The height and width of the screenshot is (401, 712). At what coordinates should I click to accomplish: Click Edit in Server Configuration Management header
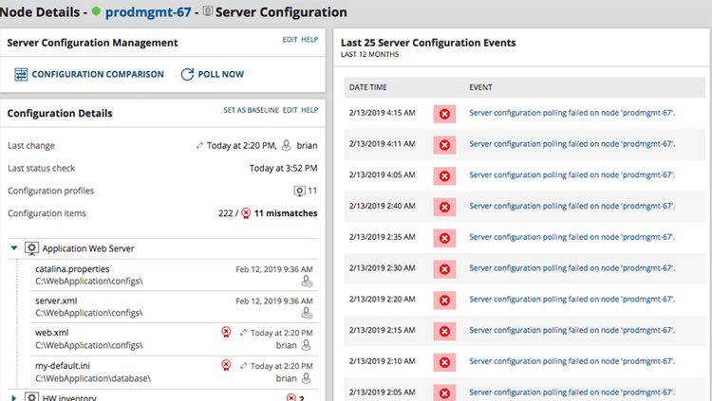pos(290,40)
